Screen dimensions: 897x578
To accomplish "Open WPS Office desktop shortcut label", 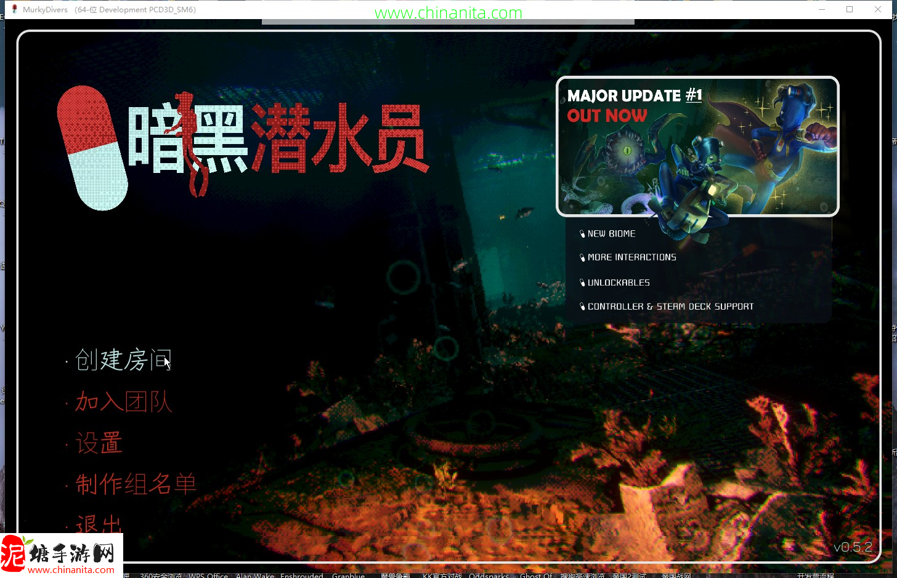I will pyautogui.click(x=208, y=575).
